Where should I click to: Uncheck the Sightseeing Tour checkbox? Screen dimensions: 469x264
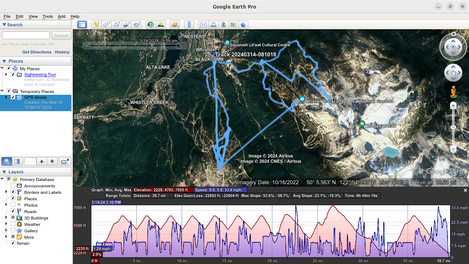pyautogui.click(x=13, y=74)
